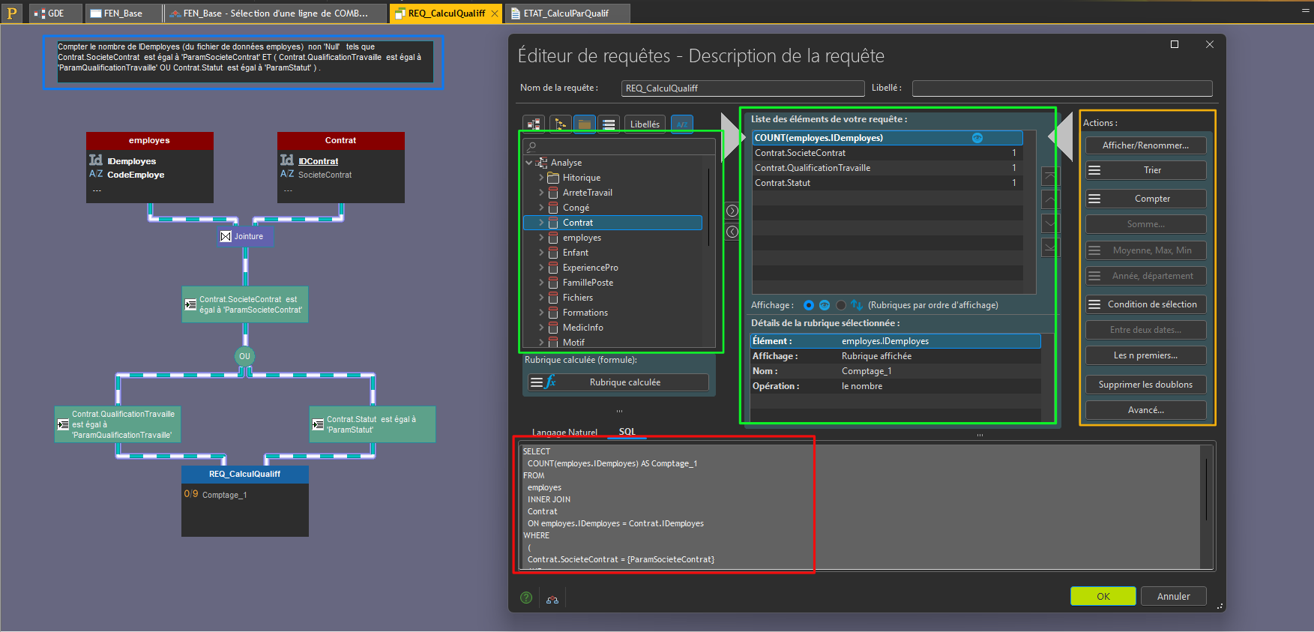Click Supprimer les doublons button
The image size is (1314, 632).
tap(1145, 385)
